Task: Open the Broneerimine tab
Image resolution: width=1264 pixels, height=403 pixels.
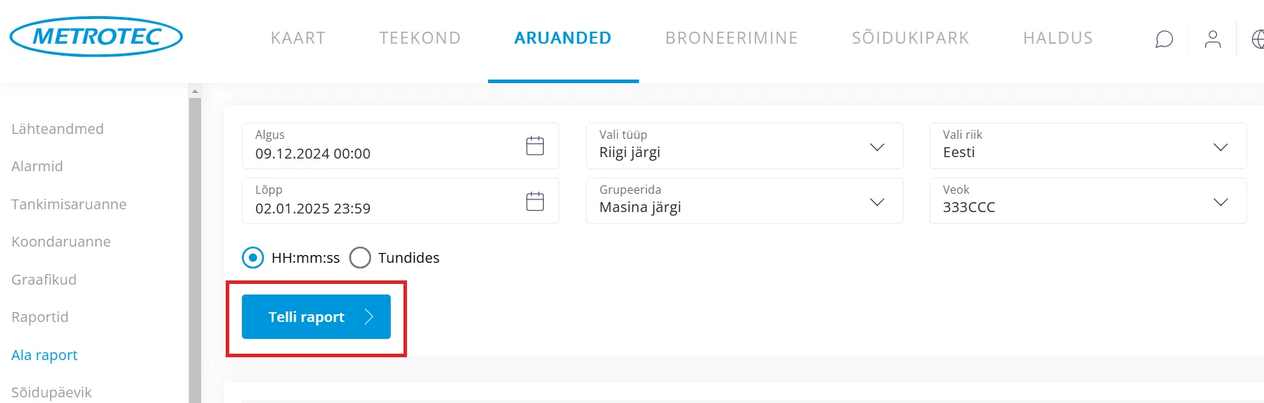Action: pyautogui.click(x=731, y=38)
